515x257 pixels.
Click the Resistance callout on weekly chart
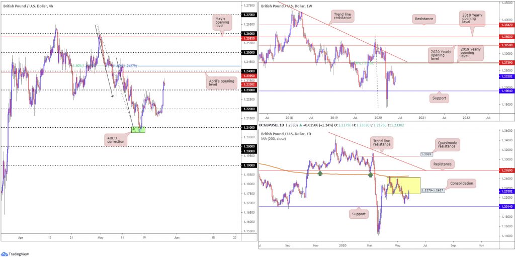click(x=423, y=19)
